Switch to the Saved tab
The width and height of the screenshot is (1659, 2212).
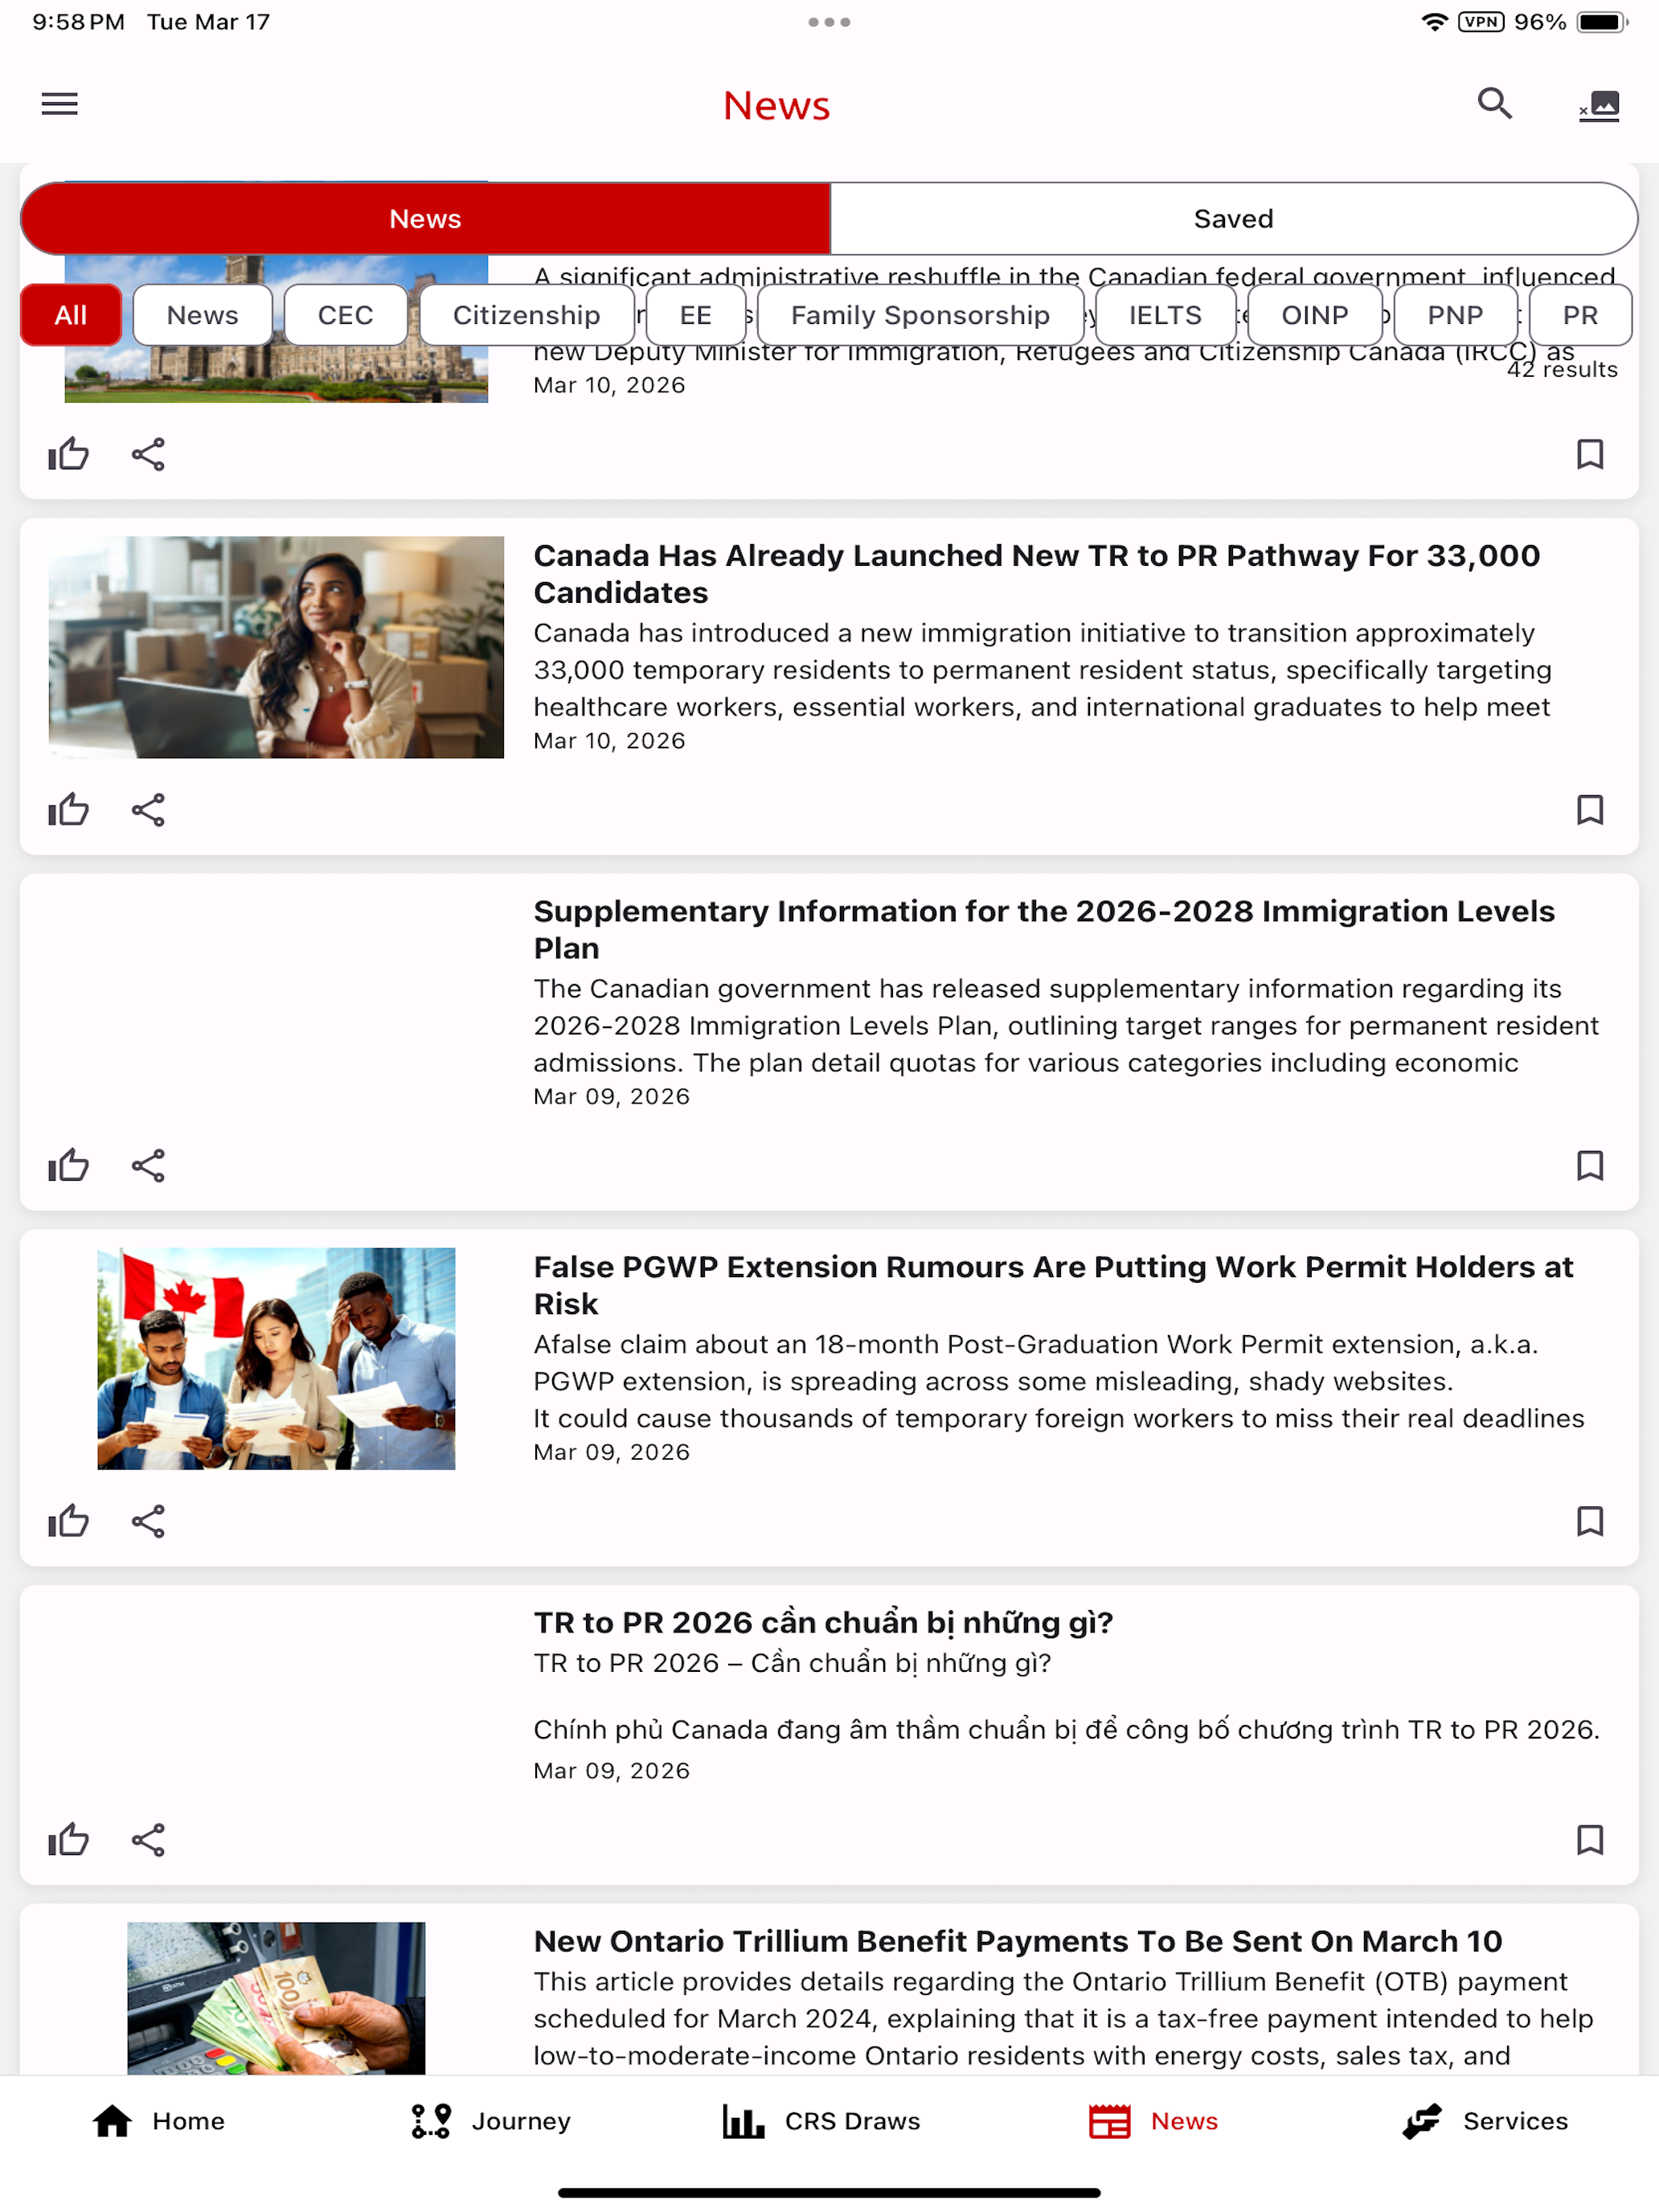(1233, 219)
